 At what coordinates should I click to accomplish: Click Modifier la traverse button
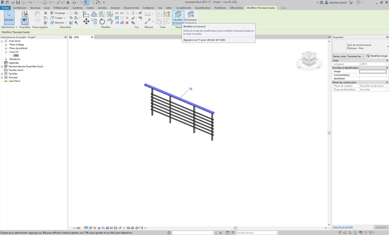pos(178,18)
